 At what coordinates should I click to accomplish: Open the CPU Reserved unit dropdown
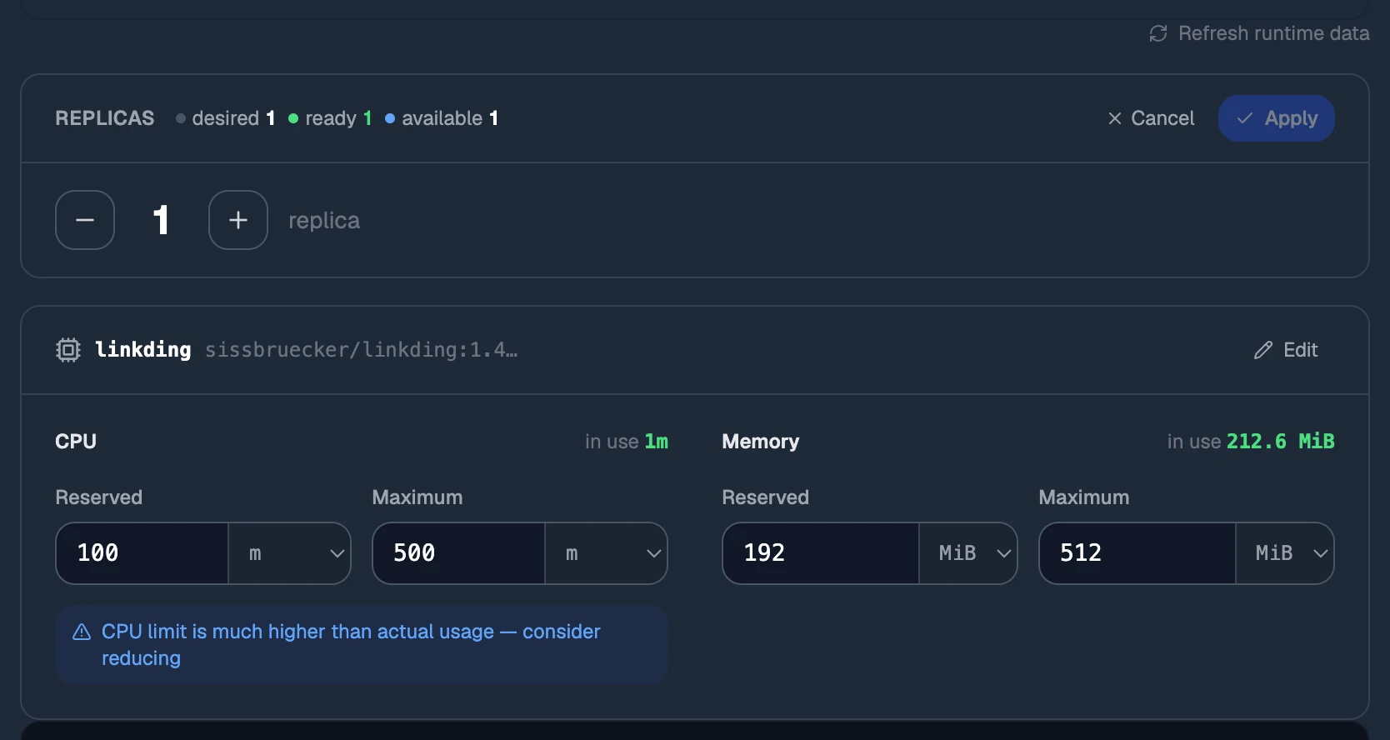click(x=290, y=553)
